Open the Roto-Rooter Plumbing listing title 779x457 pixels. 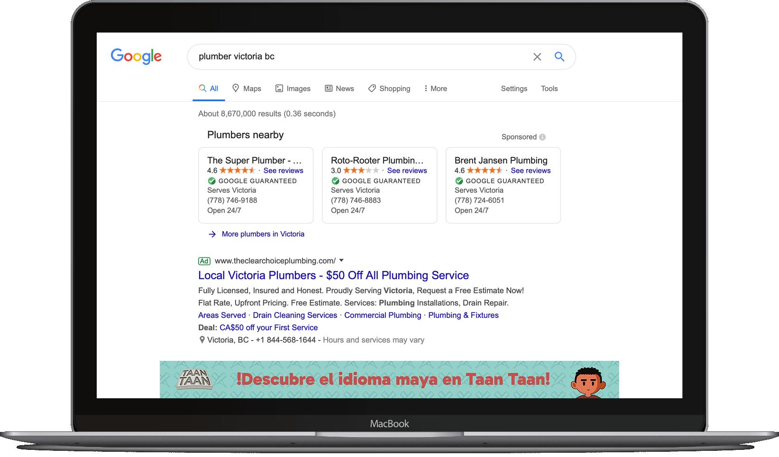(377, 161)
